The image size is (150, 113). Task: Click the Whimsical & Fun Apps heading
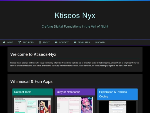(x=31, y=81)
